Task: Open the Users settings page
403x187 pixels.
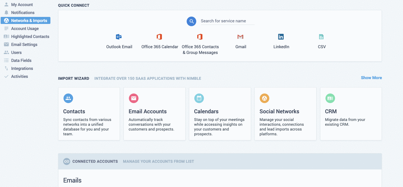Action: pyautogui.click(x=16, y=52)
